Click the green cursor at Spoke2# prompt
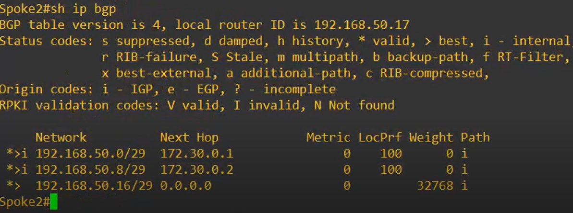The width and height of the screenshot is (573, 213). point(54,202)
